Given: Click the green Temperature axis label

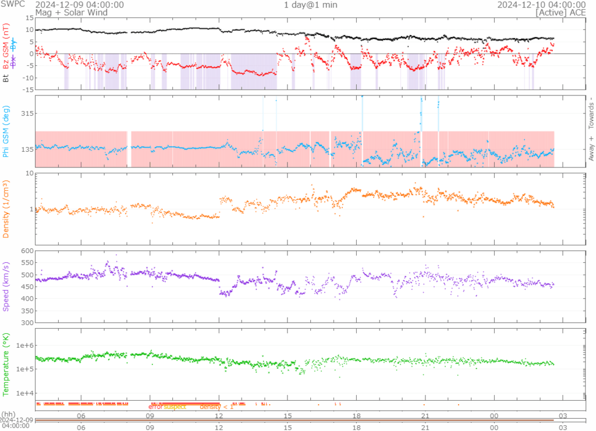Looking at the screenshot, I should pyautogui.click(x=6, y=363).
